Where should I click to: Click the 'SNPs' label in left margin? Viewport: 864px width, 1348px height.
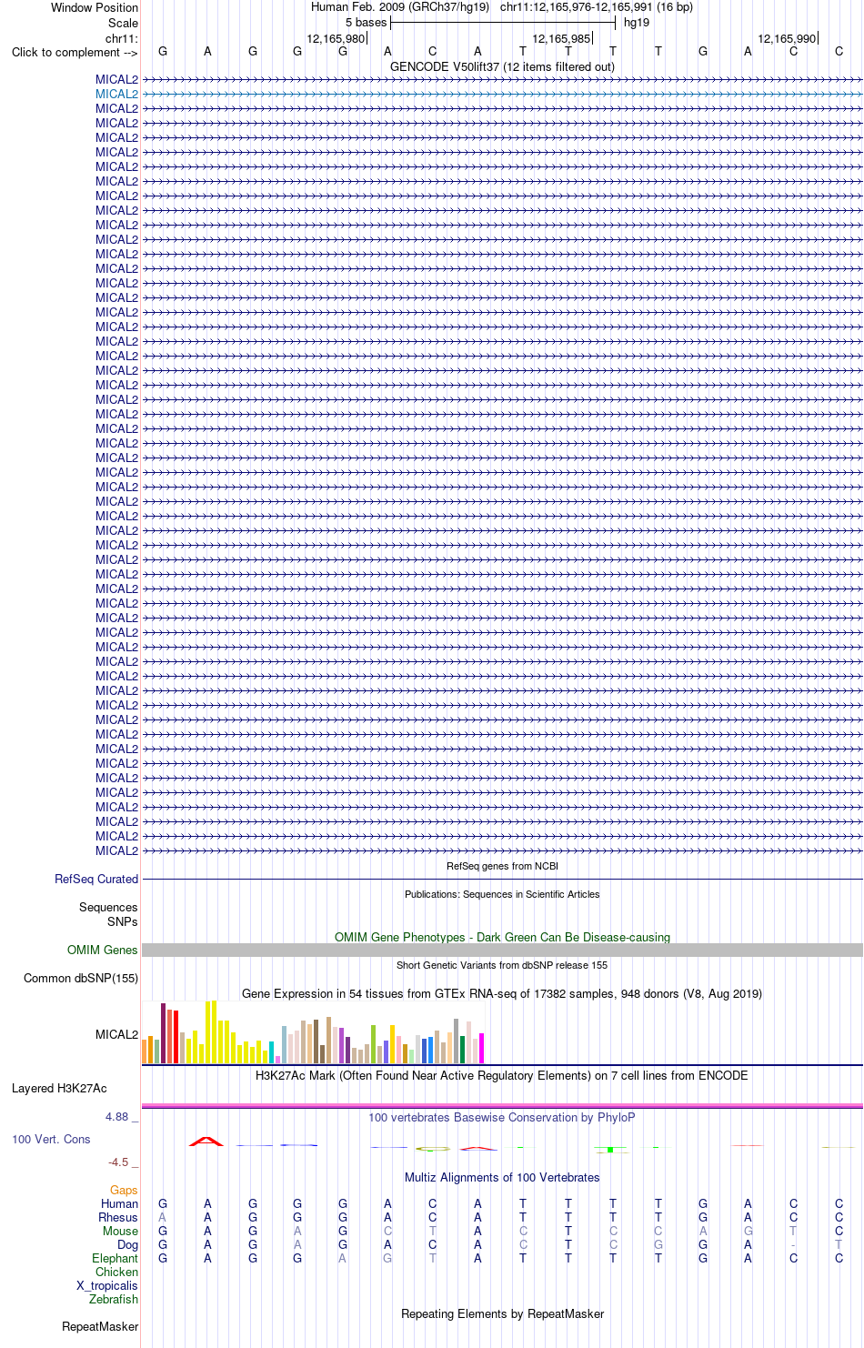click(x=122, y=921)
